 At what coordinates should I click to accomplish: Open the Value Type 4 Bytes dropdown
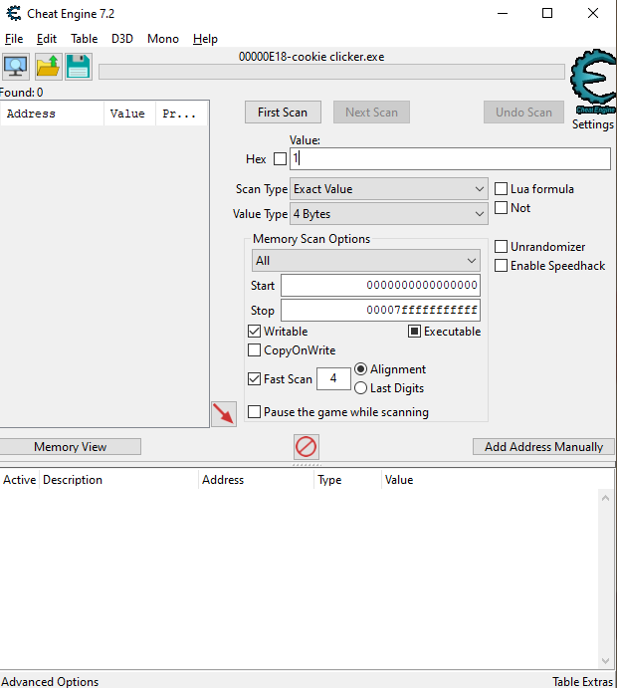point(389,214)
